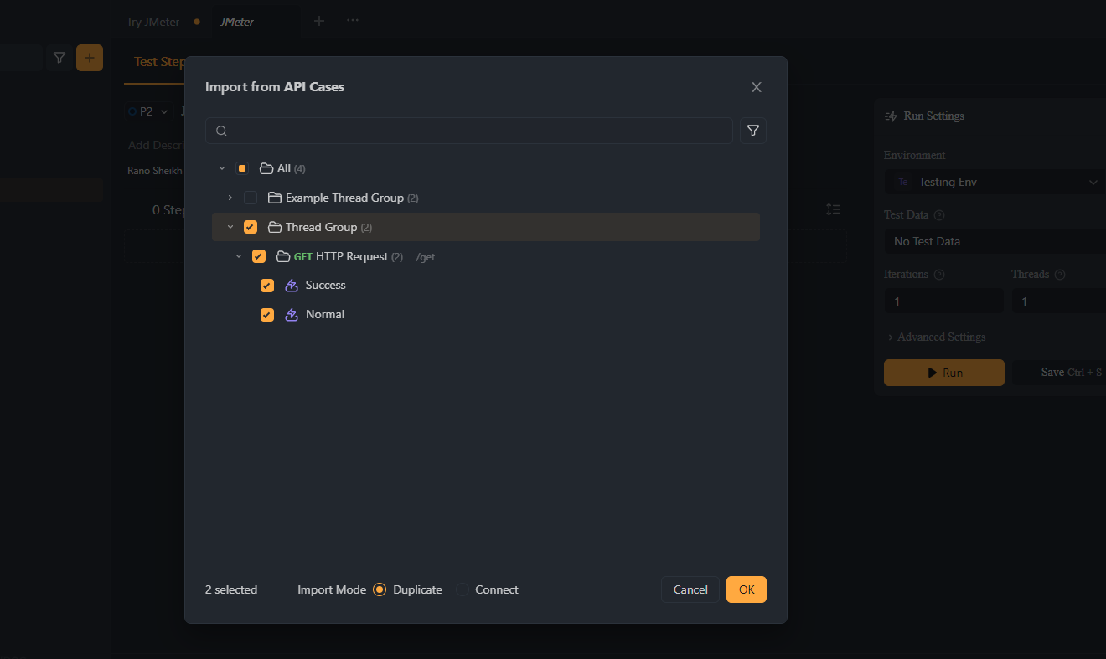Click the Normal case row label
1106x659 pixels.
325,315
